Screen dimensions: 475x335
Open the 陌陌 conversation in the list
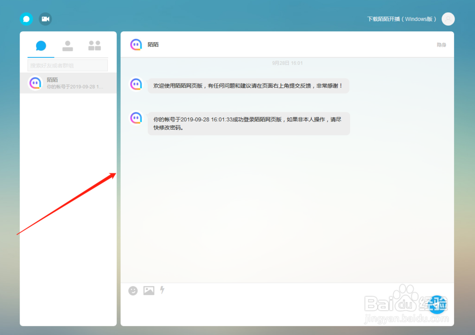tap(68, 83)
